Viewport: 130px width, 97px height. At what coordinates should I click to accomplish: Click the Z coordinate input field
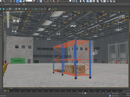(x=107, y=93)
